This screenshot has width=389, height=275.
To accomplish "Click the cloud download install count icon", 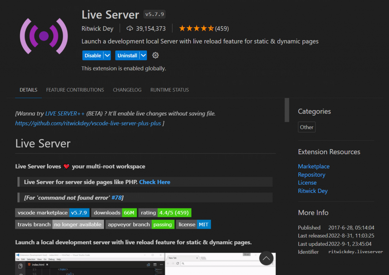I will pyautogui.click(x=130, y=28).
